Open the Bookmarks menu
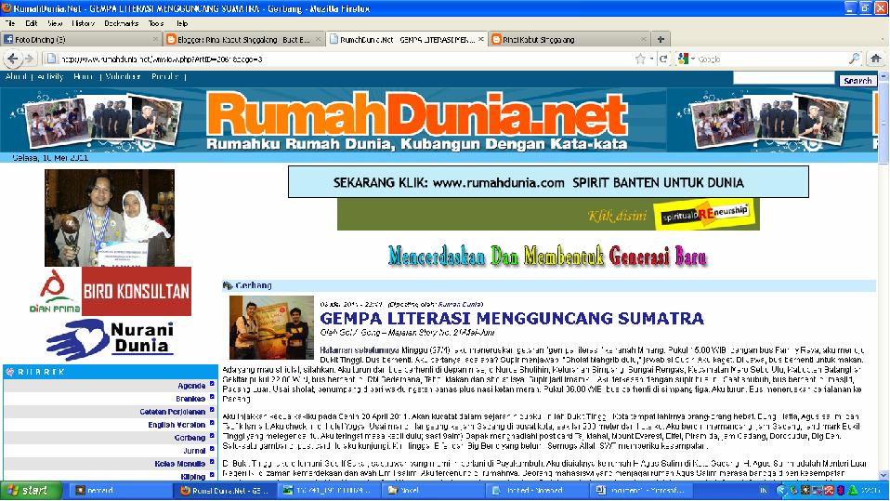Viewport: 890px width, 501px height. click(x=121, y=23)
